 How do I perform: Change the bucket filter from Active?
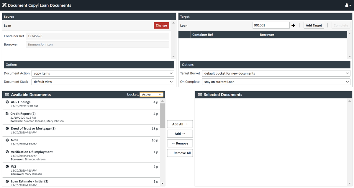pos(151,95)
